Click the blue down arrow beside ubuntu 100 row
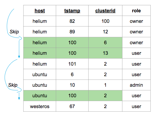Image resolution: width=156 pixels, height=116 pixels. tap(19, 96)
